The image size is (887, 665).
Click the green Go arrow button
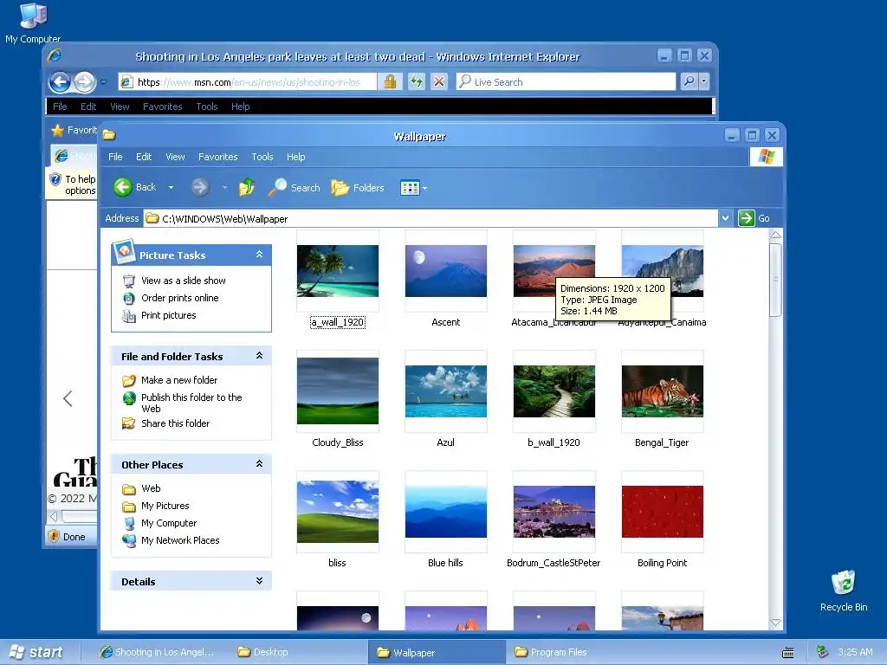point(746,217)
